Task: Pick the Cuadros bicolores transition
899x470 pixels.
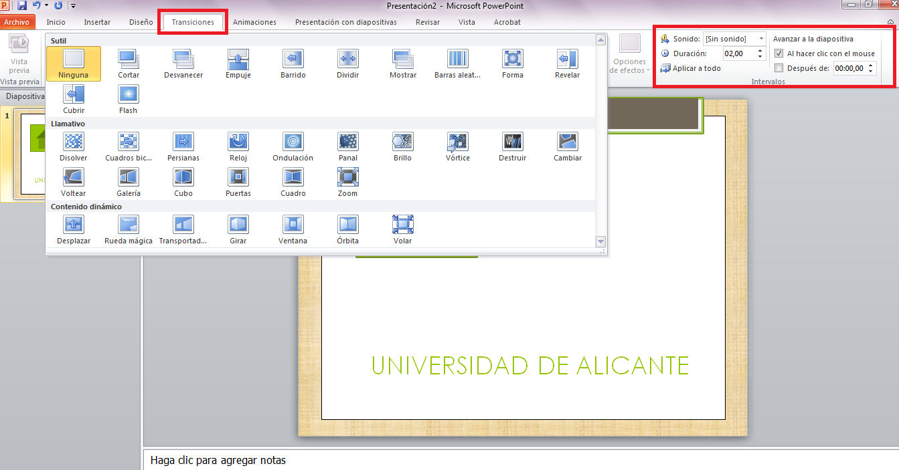Action: 129,146
